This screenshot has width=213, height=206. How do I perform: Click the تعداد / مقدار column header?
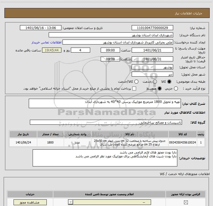(x=50, y=134)
